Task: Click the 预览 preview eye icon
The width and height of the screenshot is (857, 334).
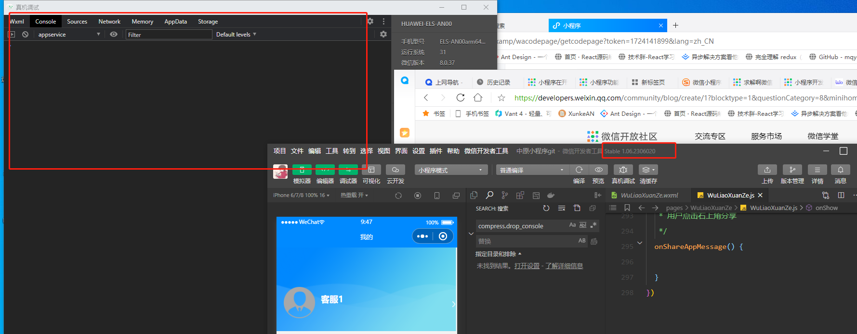Action: [x=598, y=170]
